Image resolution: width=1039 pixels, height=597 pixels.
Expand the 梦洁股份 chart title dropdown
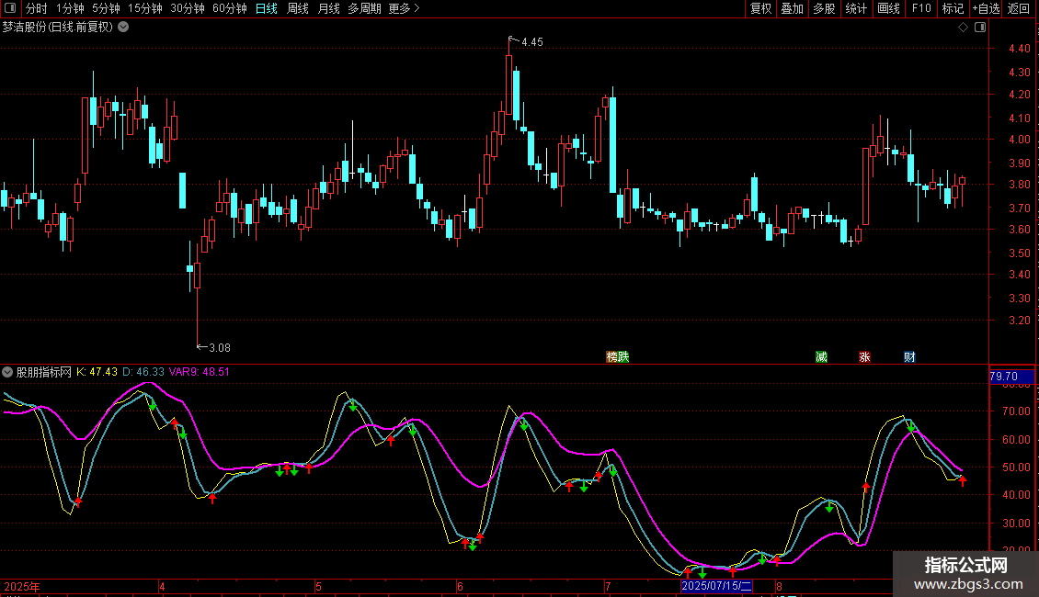tap(124, 27)
